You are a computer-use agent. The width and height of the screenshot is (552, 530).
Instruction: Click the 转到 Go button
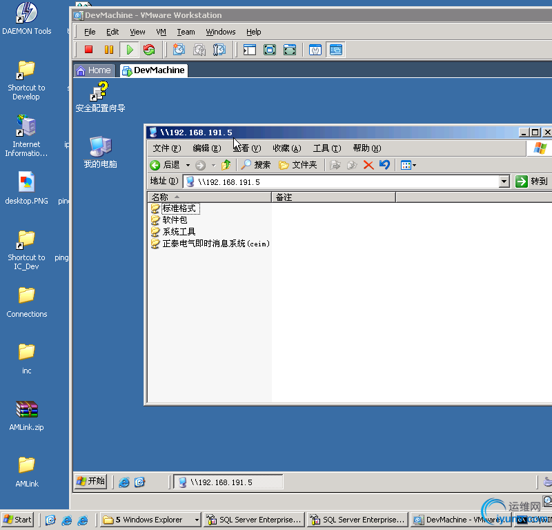point(531,181)
